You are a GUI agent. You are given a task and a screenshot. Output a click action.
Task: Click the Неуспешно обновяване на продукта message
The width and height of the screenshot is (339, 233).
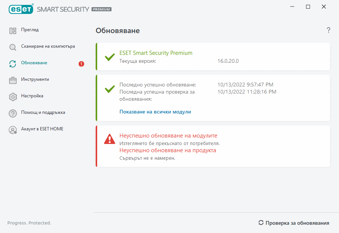point(168,150)
